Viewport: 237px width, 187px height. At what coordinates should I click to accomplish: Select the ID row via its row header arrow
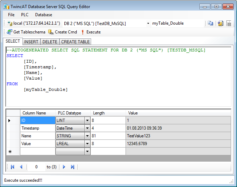pyautogui.click(x=13, y=120)
